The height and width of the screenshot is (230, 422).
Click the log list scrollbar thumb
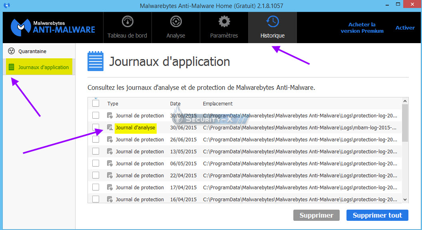(405, 123)
